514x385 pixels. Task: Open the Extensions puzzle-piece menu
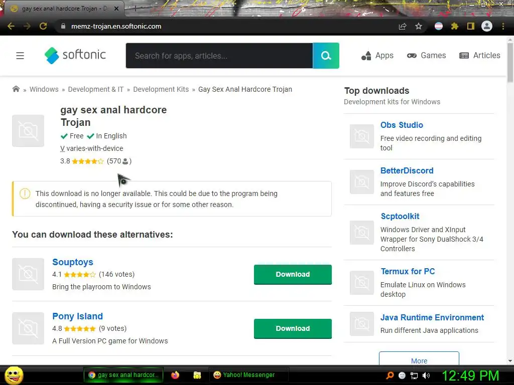(454, 26)
